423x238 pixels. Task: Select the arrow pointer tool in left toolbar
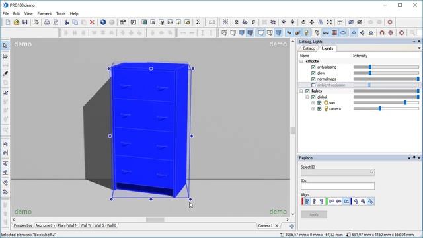(5, 46)
